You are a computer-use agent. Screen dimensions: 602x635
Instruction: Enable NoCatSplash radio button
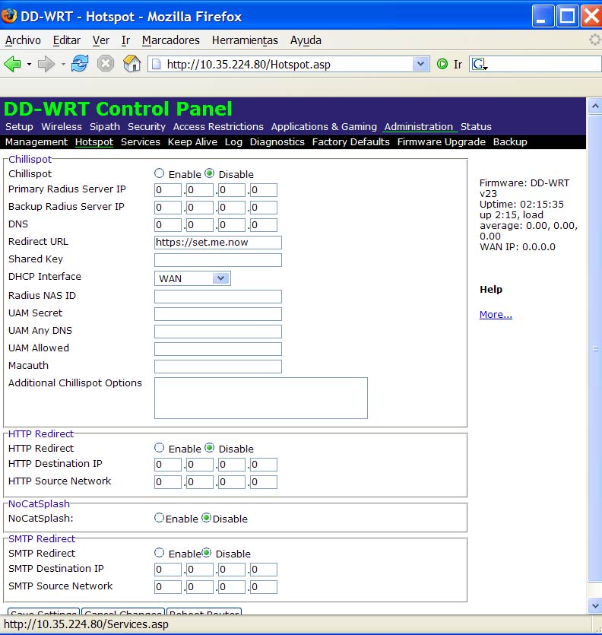pyautogui.click(x=160, y=519)
